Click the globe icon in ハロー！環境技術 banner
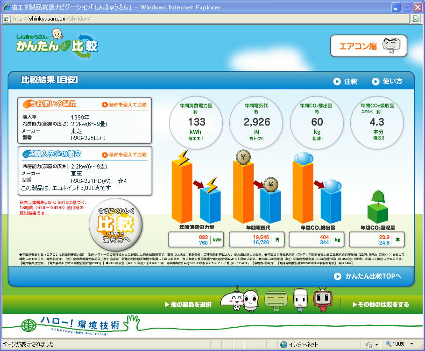 tap(29, 325)
